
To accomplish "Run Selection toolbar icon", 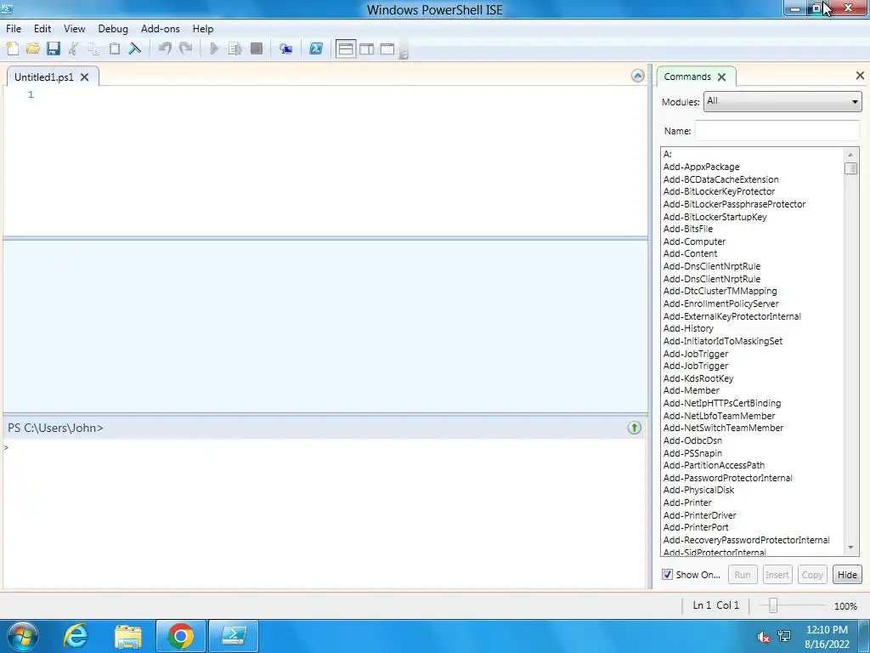I will click(235, 48).
